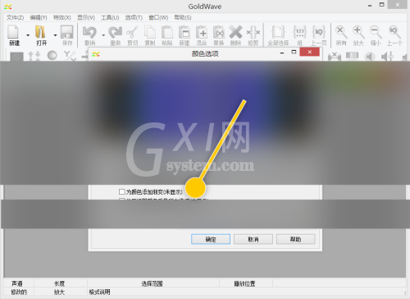Viewport: 410px width, 299px height.
Task: Expand the dropdown arrow beside 撤消
Action: tap(103, 35)
